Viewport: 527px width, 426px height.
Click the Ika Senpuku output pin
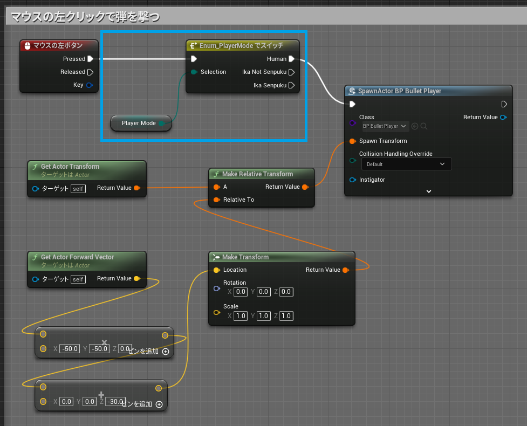[x=291, y=85]
